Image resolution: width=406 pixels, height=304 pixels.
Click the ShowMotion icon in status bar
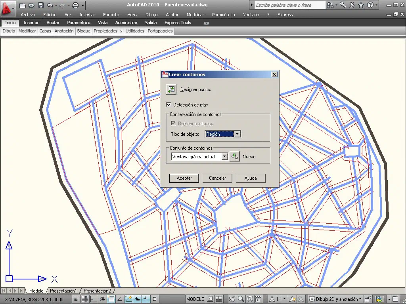click(258, 299)
